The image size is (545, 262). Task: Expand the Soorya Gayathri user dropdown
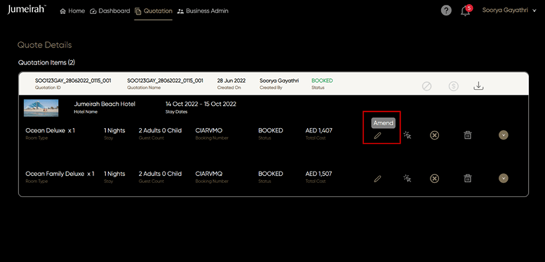click(x=509, y=10)
